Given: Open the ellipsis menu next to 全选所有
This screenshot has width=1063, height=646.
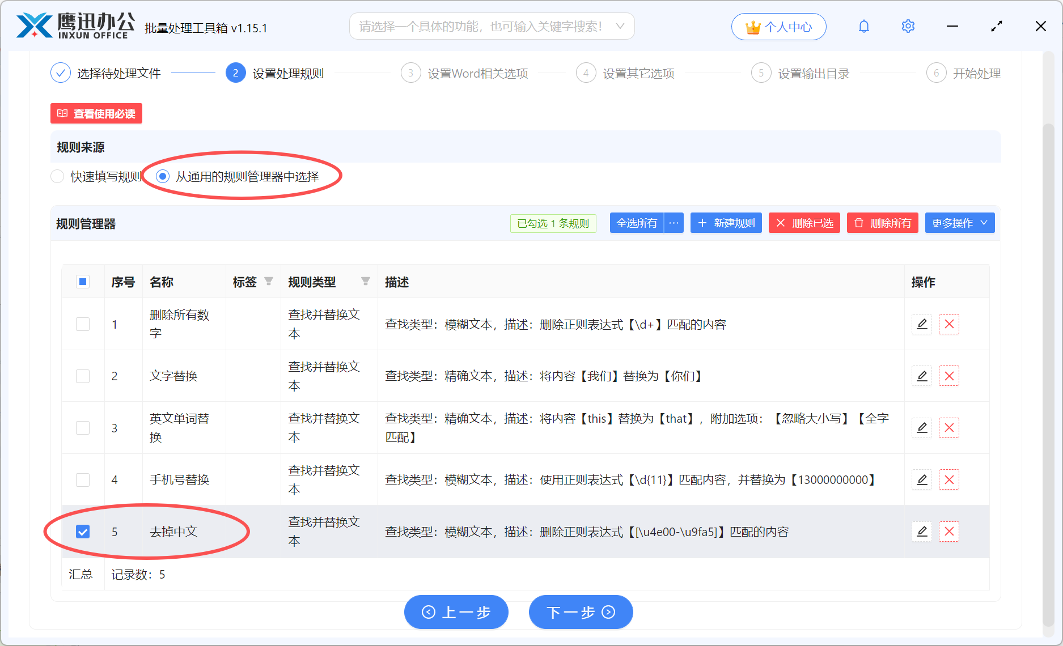Looking at the screenshot, I should pyautogui.click(x=674, y=223).
